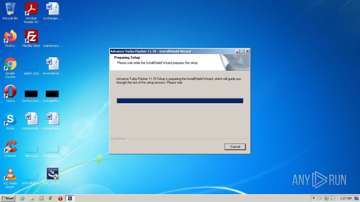The image size is (360, 202).
Task: Launch the Google Chrome desktop shortcut
Action: click(10, 68)
